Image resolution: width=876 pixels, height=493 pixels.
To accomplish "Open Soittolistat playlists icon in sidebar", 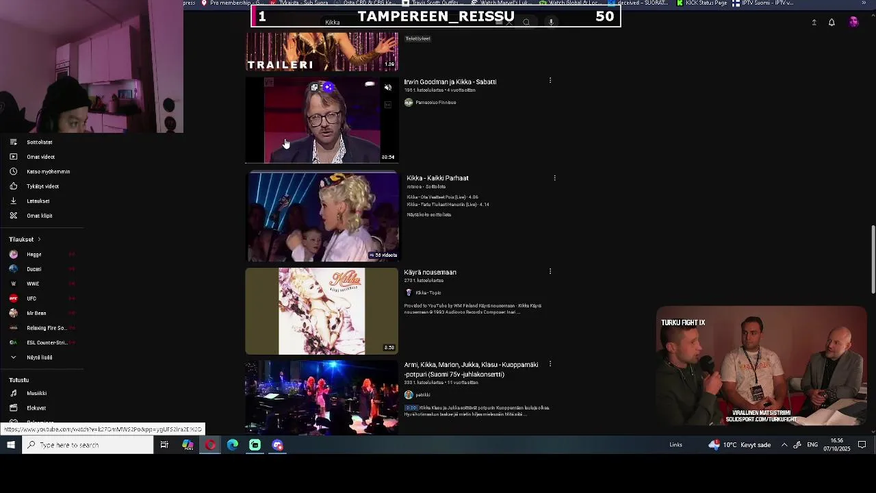I will click(13, 142).
